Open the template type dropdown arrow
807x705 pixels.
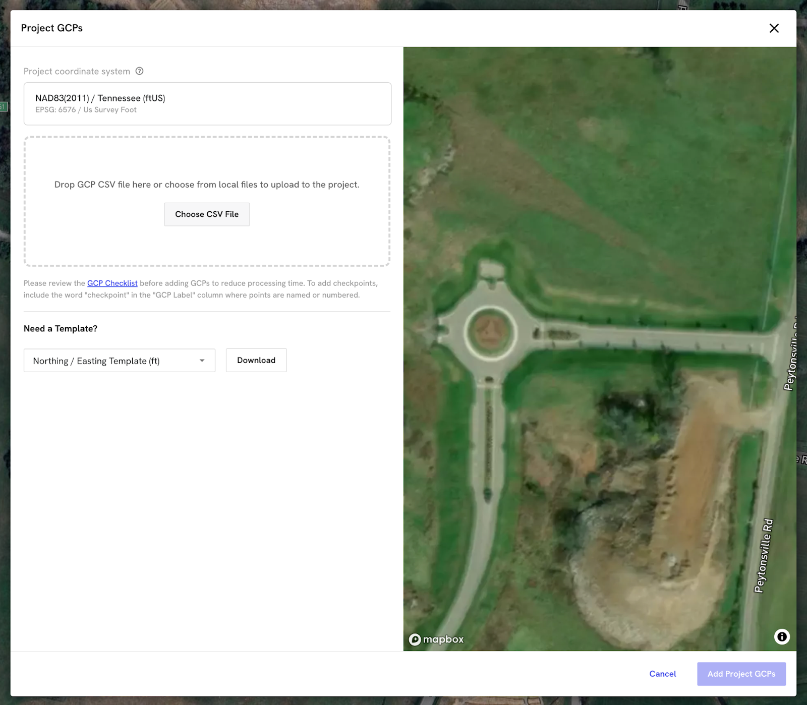point(202,361)
